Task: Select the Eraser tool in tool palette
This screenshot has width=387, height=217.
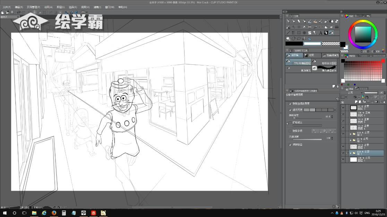Action: click(337, 21)
